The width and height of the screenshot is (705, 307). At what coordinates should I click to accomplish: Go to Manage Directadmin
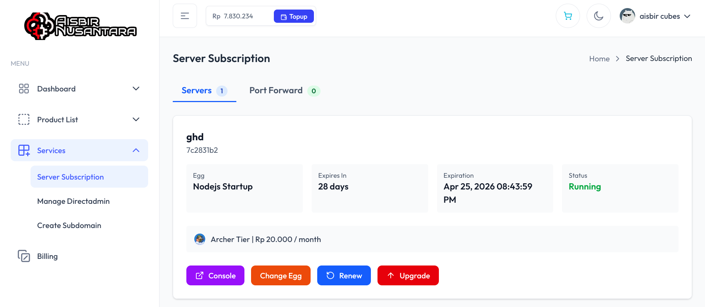click(x=74, y=201)
